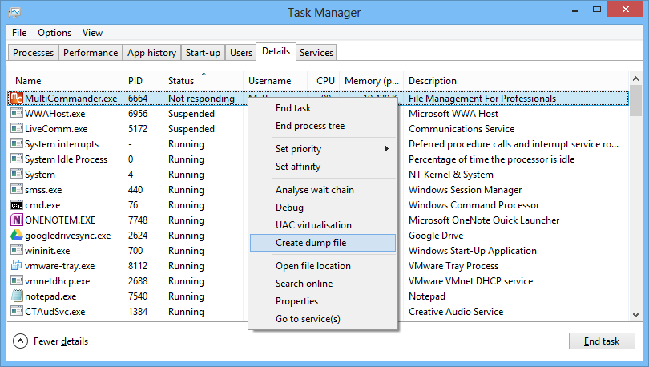Image resolution: width=649 pixels, height=367 pixels.
Task: Switch to the Services tab
Action: [316, 53]
